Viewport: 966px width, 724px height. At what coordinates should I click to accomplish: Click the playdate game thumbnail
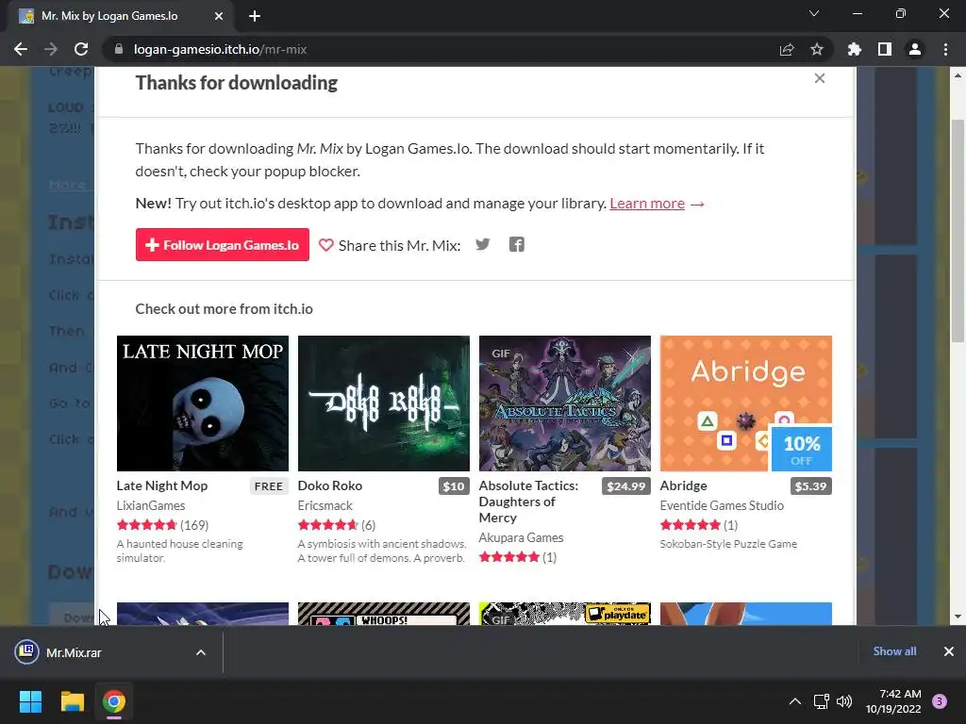click(565, 614)
